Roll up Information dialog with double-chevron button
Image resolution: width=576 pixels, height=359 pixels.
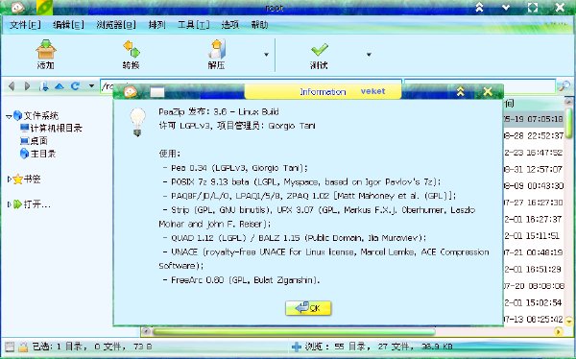(x=460, y=91)
